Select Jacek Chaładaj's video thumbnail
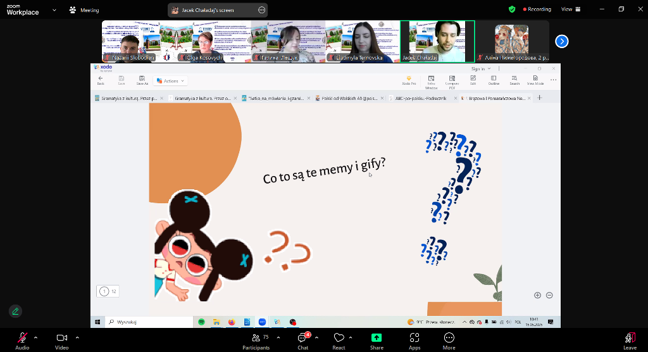This screenshot has height=352, width=648. coord(437,41)
